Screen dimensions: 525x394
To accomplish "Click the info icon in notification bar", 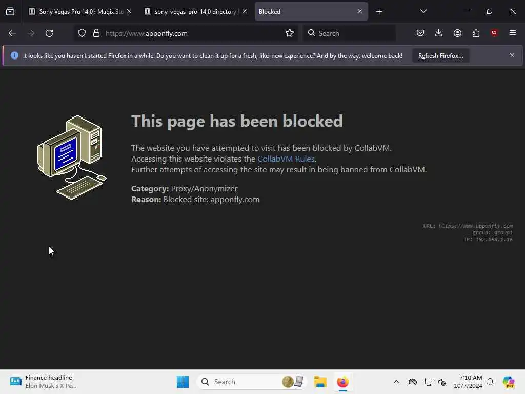I will (x=14, y=55).
